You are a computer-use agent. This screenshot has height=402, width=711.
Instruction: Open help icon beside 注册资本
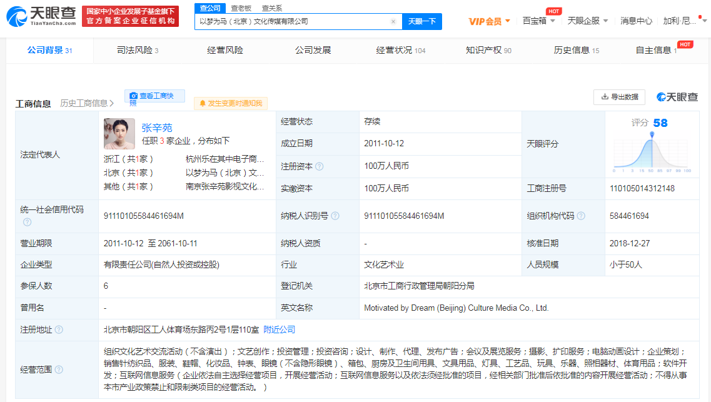click(x=319, y=166)
